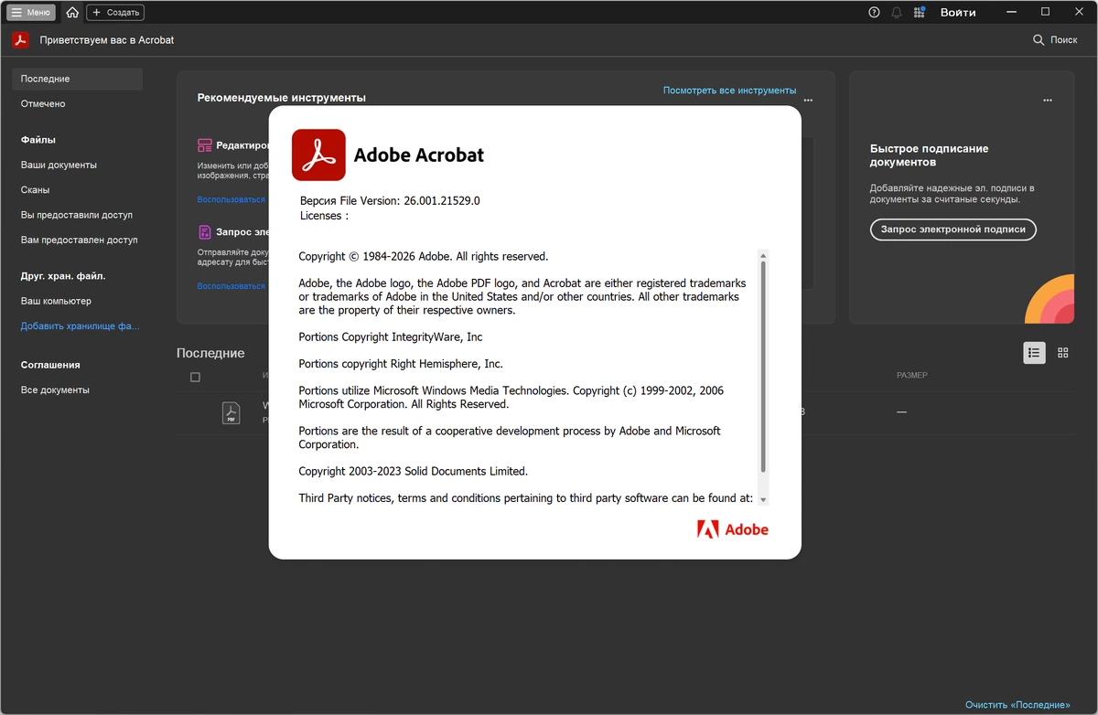This screenshot has width=1098, height=715.
Task: Switch to grid view icon
Action: point(1063,353)
